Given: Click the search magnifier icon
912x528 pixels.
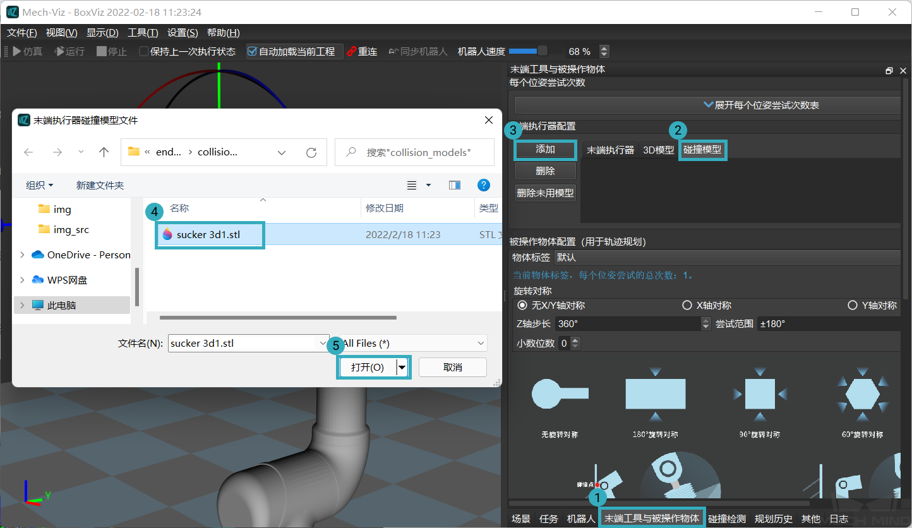Looking at the screenshot, I should [351, 152].
